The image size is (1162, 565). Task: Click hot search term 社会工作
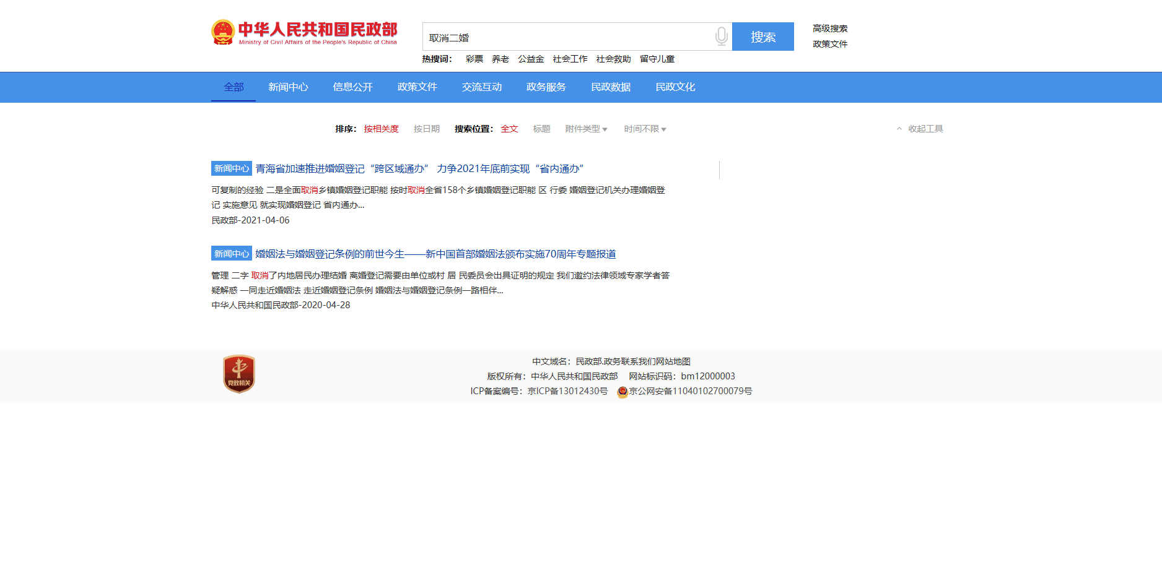tap(570, 59)
